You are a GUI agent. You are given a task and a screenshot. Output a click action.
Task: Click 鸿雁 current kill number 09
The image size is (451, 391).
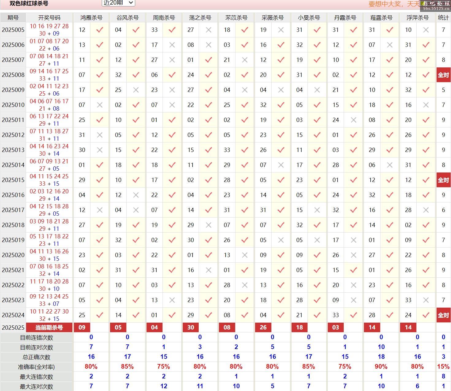point(82,328)
